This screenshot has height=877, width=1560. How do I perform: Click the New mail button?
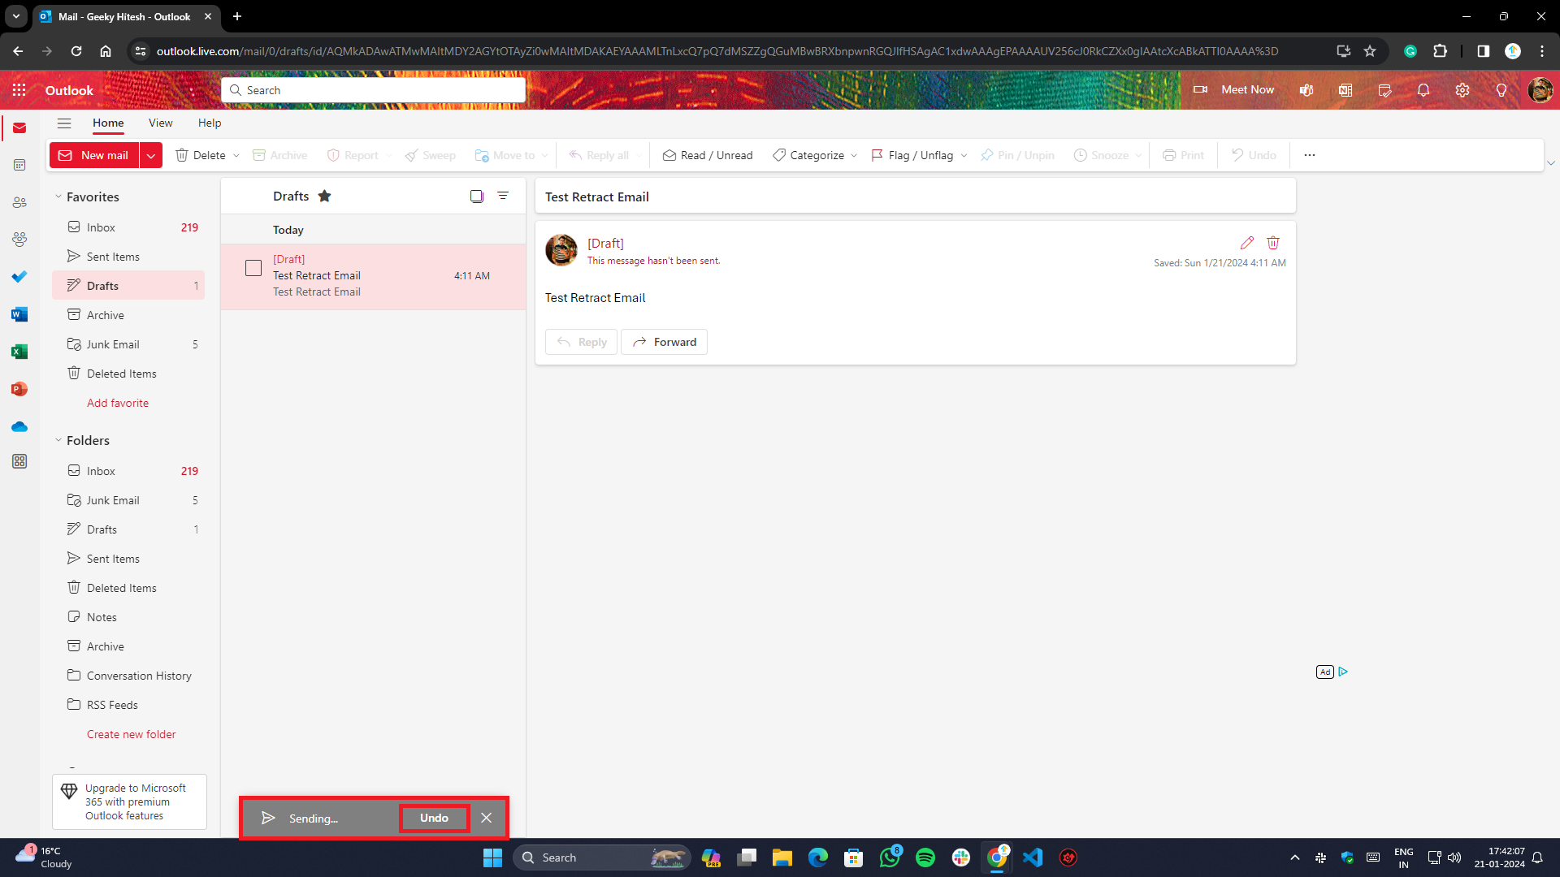pos(94,155)
